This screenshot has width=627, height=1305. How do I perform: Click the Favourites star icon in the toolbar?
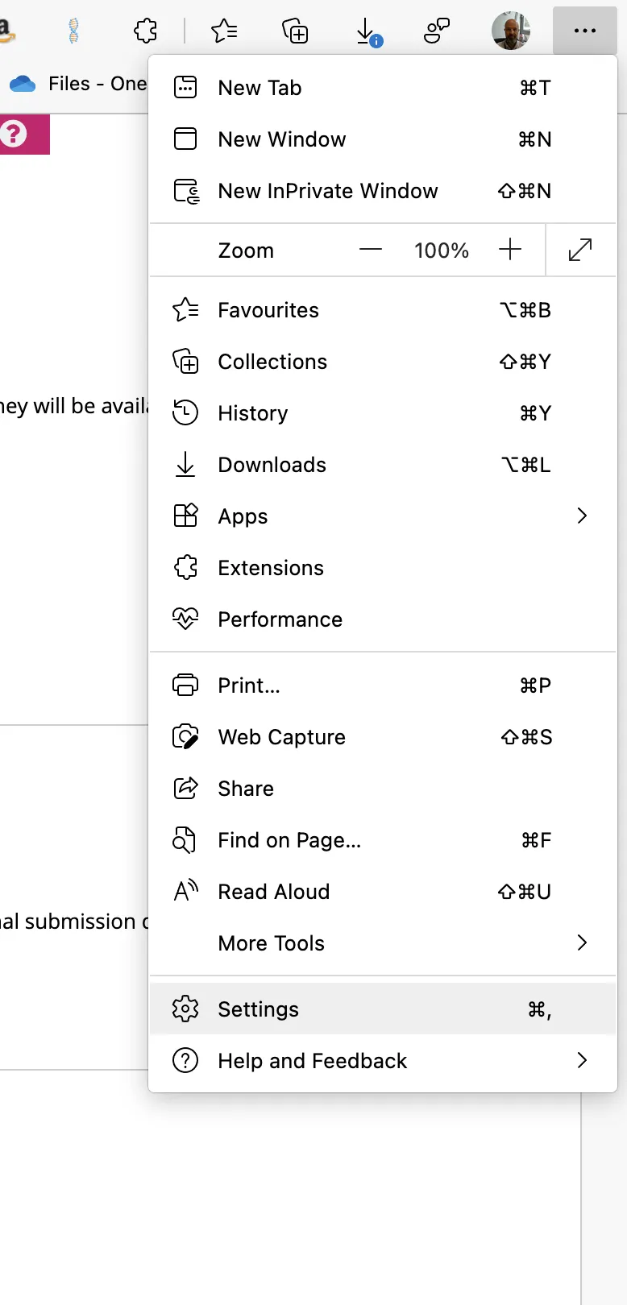click(224, 31)
